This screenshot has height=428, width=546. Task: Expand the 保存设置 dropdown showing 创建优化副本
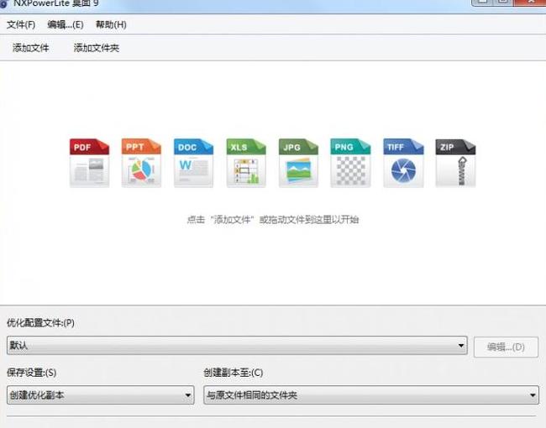(x=100, y=395)
